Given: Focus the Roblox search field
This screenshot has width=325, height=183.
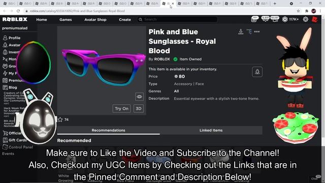Looking at the screenshot, I should [177, 19].
